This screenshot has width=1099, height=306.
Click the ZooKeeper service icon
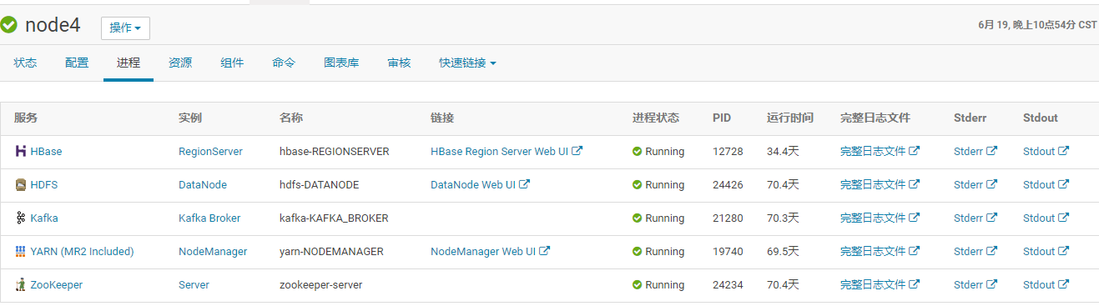21,285
